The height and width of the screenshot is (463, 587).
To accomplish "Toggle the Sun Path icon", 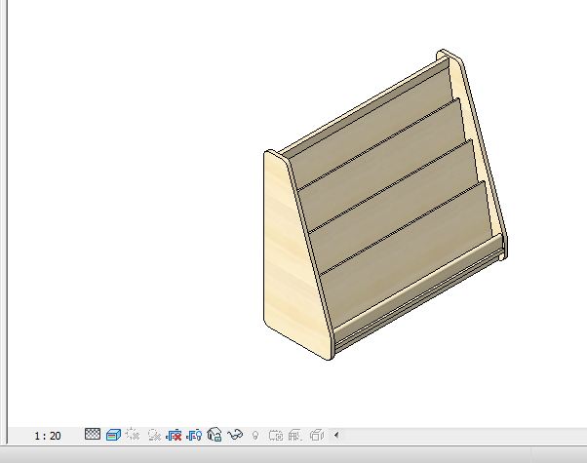I will [x=133, y=435].
